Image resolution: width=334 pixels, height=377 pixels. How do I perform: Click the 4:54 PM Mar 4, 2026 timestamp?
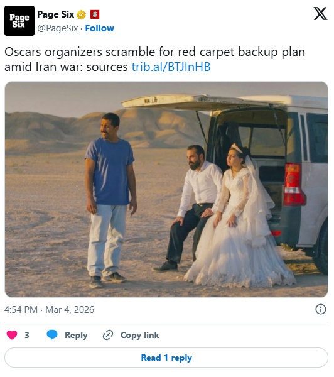click(49, 309)
